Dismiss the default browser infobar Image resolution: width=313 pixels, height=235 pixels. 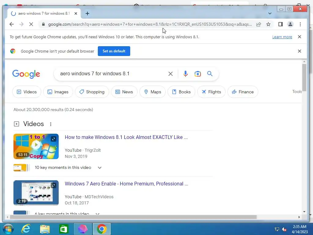[x=300, y=51]
